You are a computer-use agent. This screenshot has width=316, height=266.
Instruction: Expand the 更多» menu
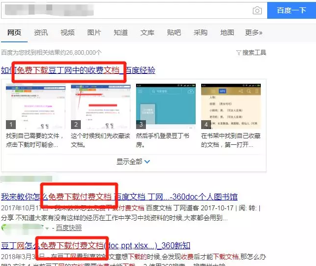(254, 33)
